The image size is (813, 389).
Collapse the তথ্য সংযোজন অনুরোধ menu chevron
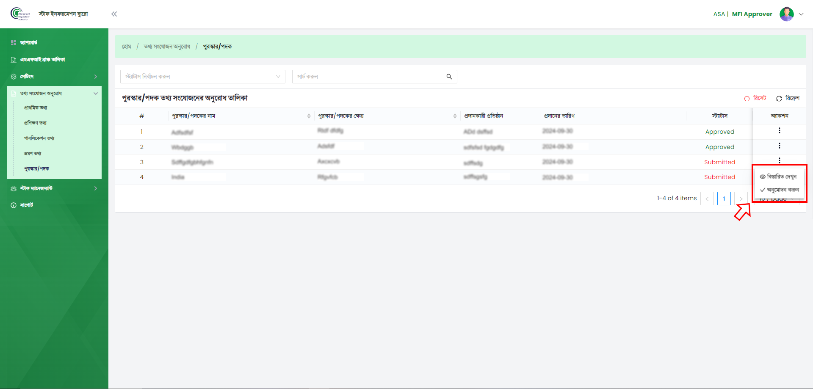tap(96, 94)
